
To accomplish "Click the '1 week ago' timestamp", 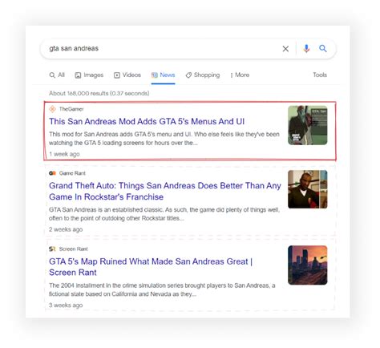I will pyautogui.click(x=64, y=154).
